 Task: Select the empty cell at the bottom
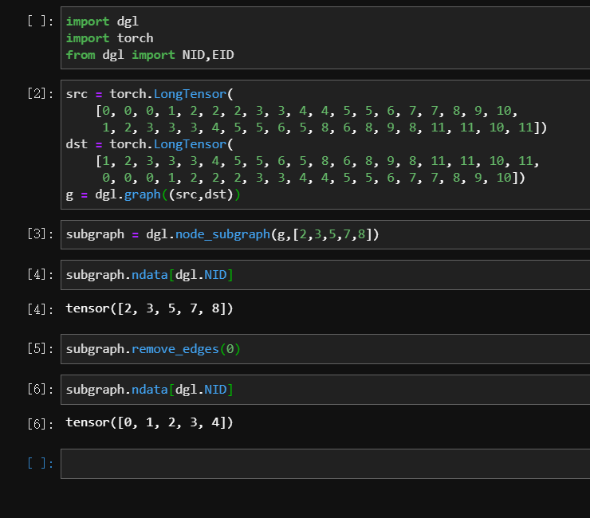pos(325,464)
